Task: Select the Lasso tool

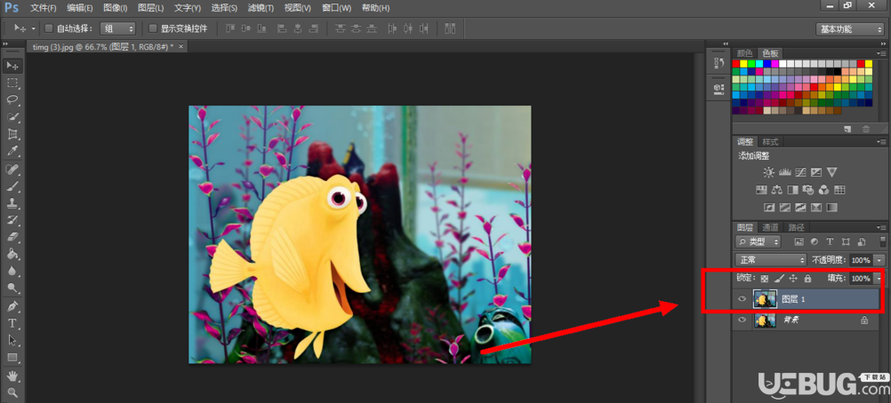Action: pos(12,100)
